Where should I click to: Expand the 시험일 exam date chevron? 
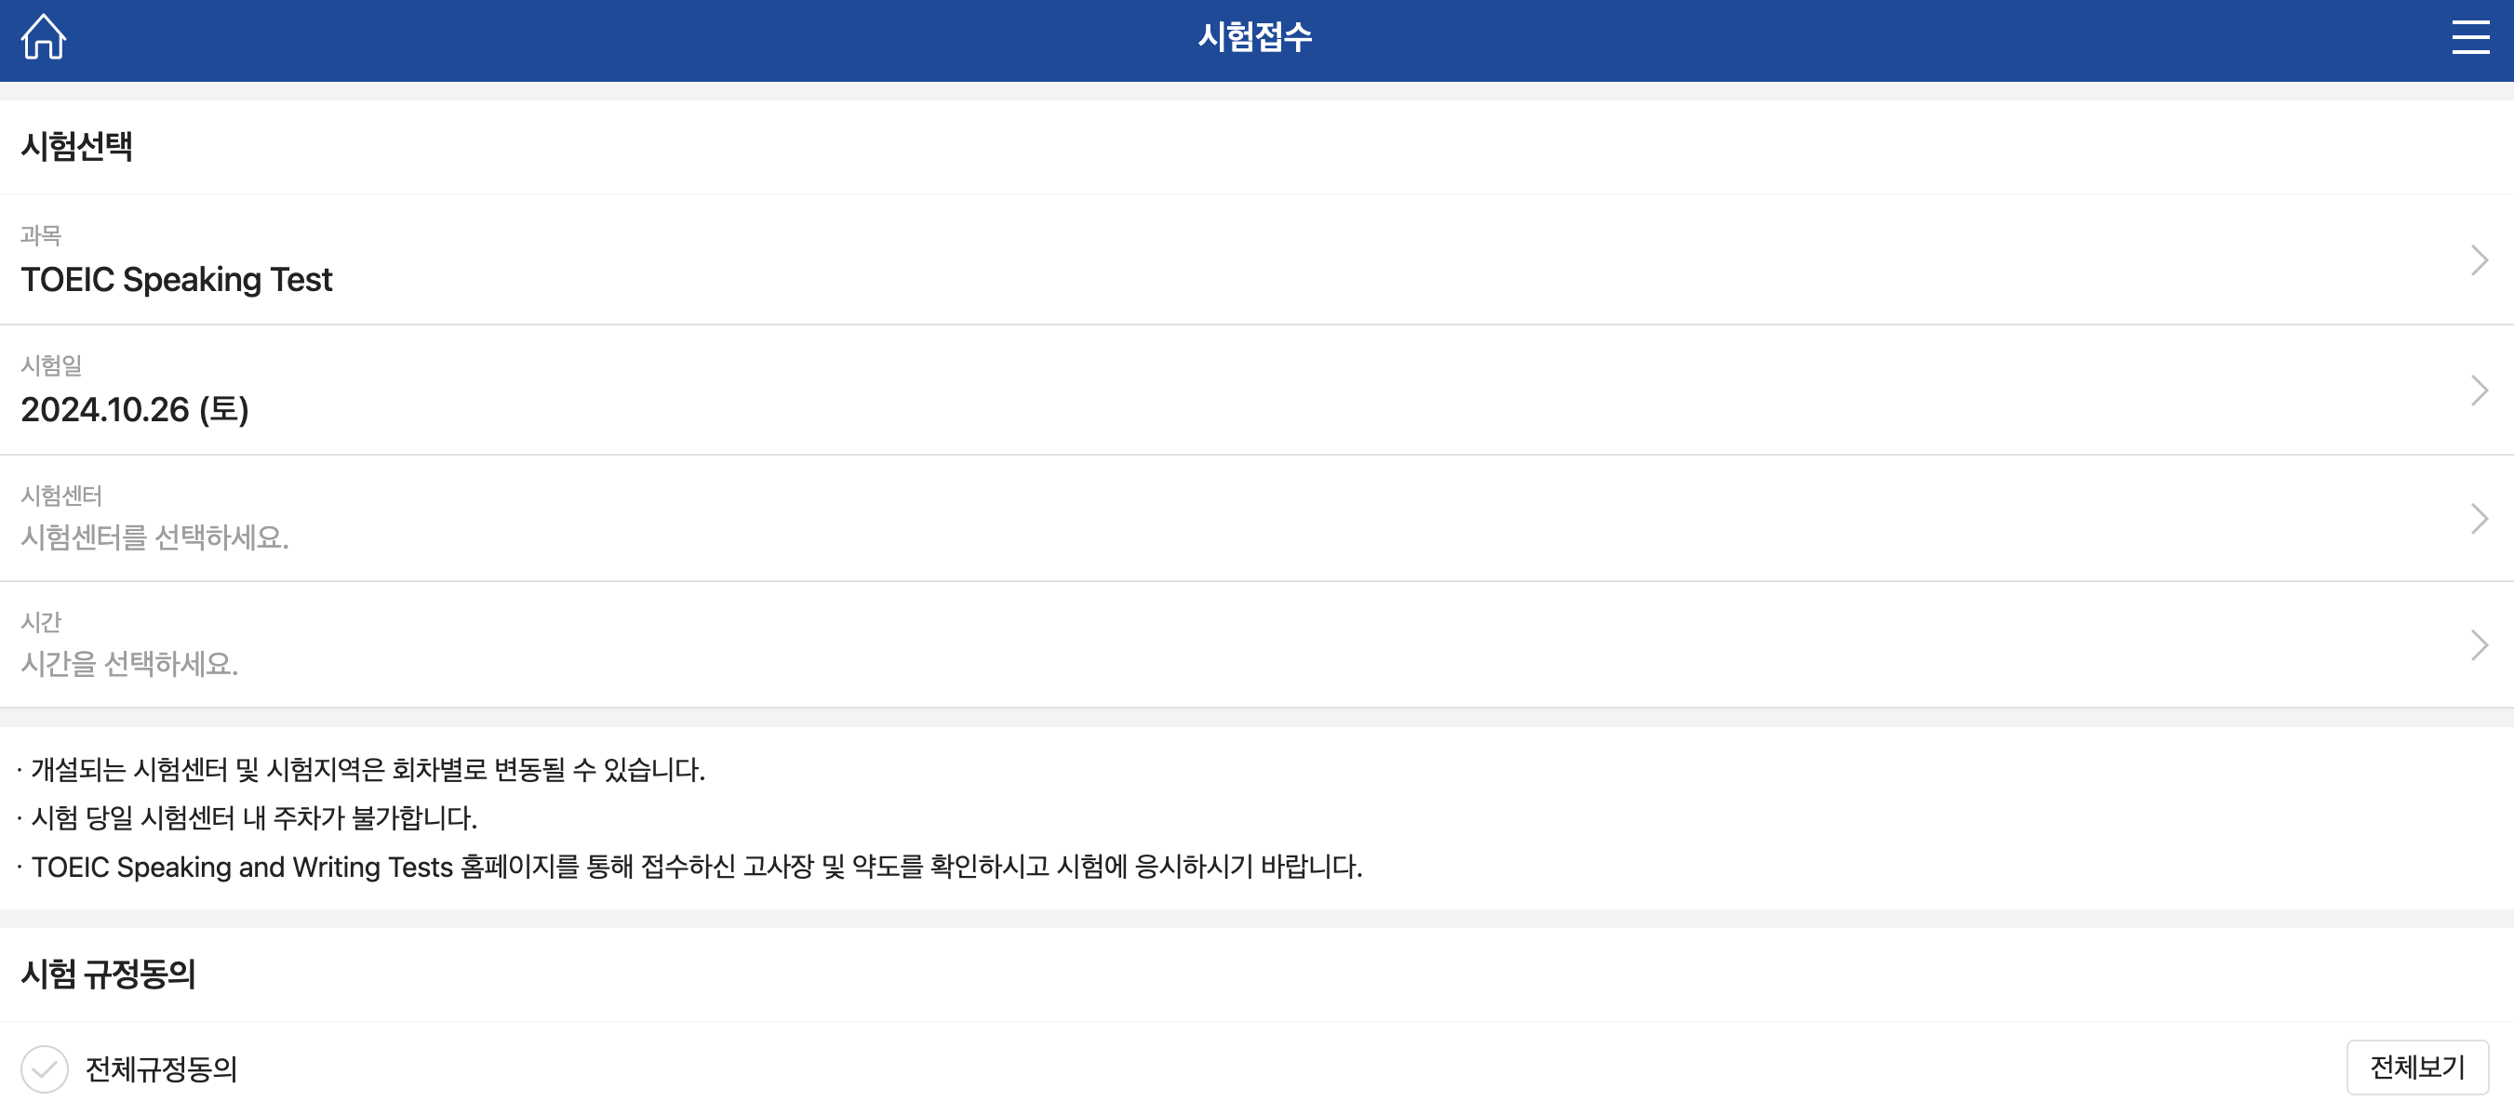point(2480,390)
